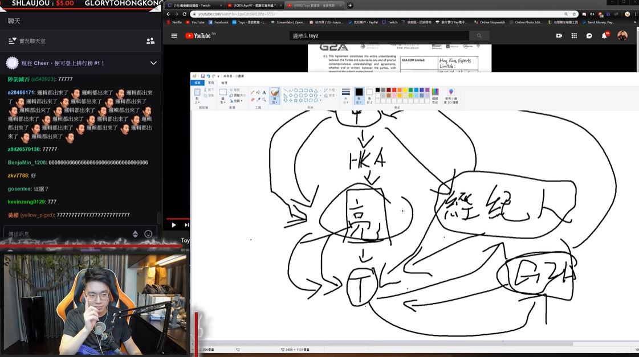Open the YouTube apps grid icon
639x357 pixels.
[574, 35]
